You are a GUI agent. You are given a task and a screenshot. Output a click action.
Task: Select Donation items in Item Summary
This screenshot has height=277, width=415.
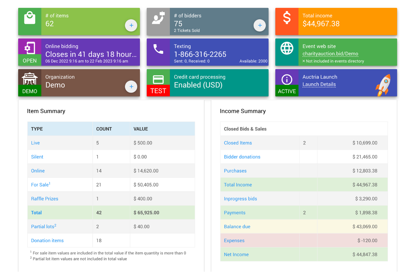[47, 241]
